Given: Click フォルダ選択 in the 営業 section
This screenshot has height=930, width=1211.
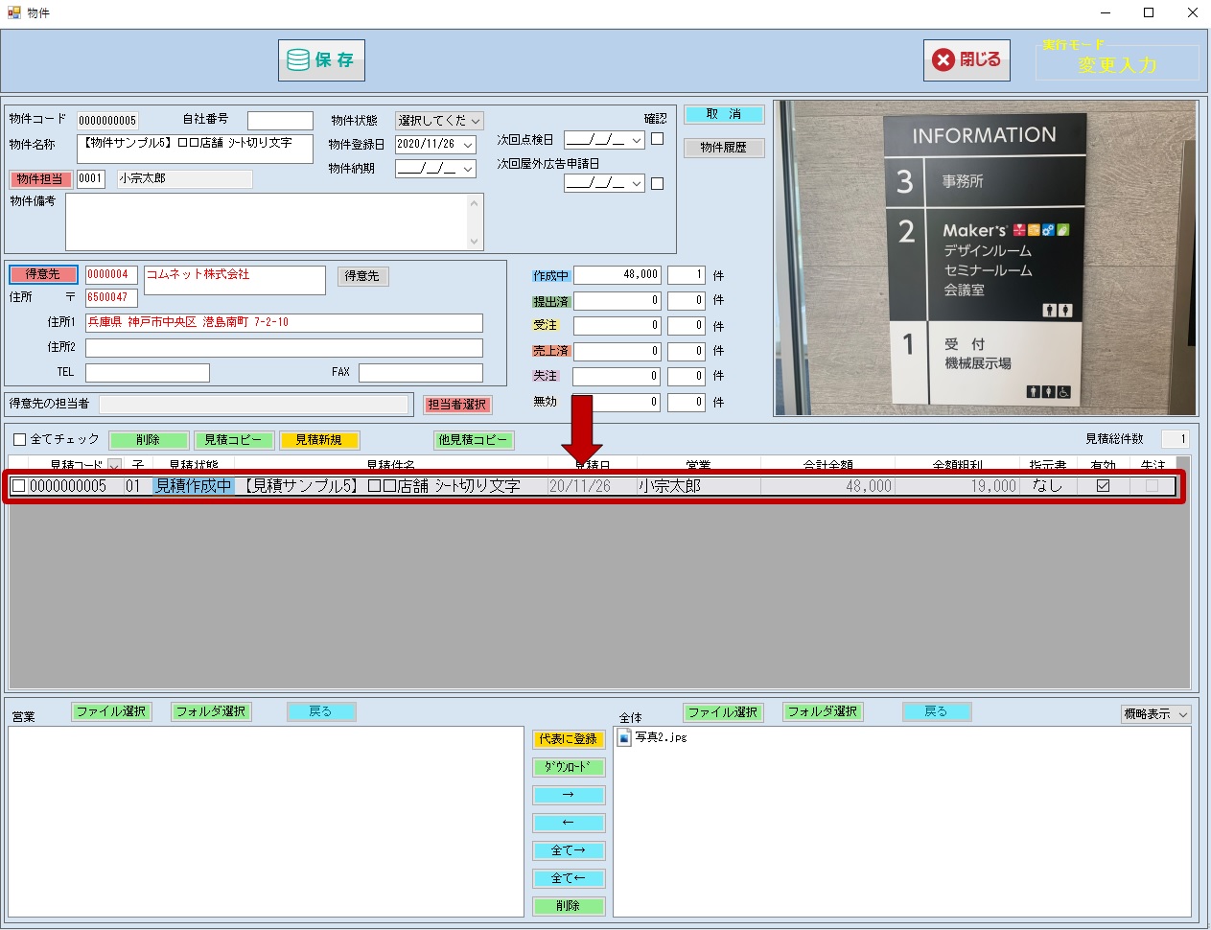Looking at the screenshot, I should pyautogui.click(x=211, y=711).
